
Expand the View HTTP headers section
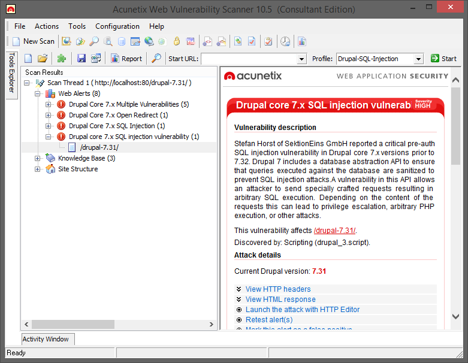pos(277,289)
